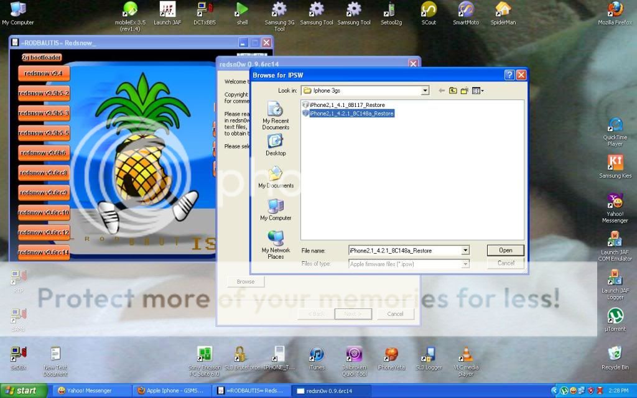637x398 pixels.
Task: Select the SpiderMan desktop icon
Action: point(503,13)
